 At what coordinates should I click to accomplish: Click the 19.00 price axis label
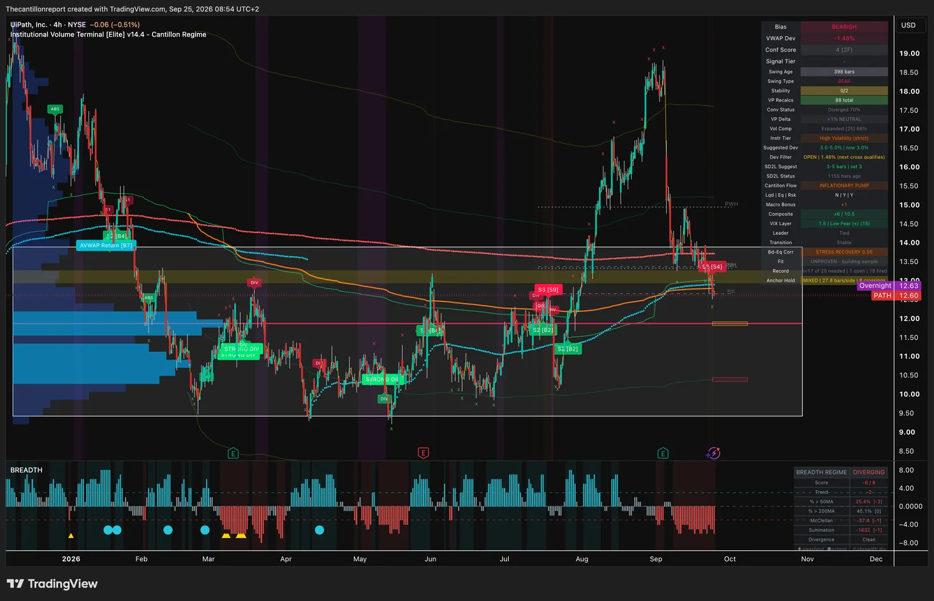click(x=909, y=54)
